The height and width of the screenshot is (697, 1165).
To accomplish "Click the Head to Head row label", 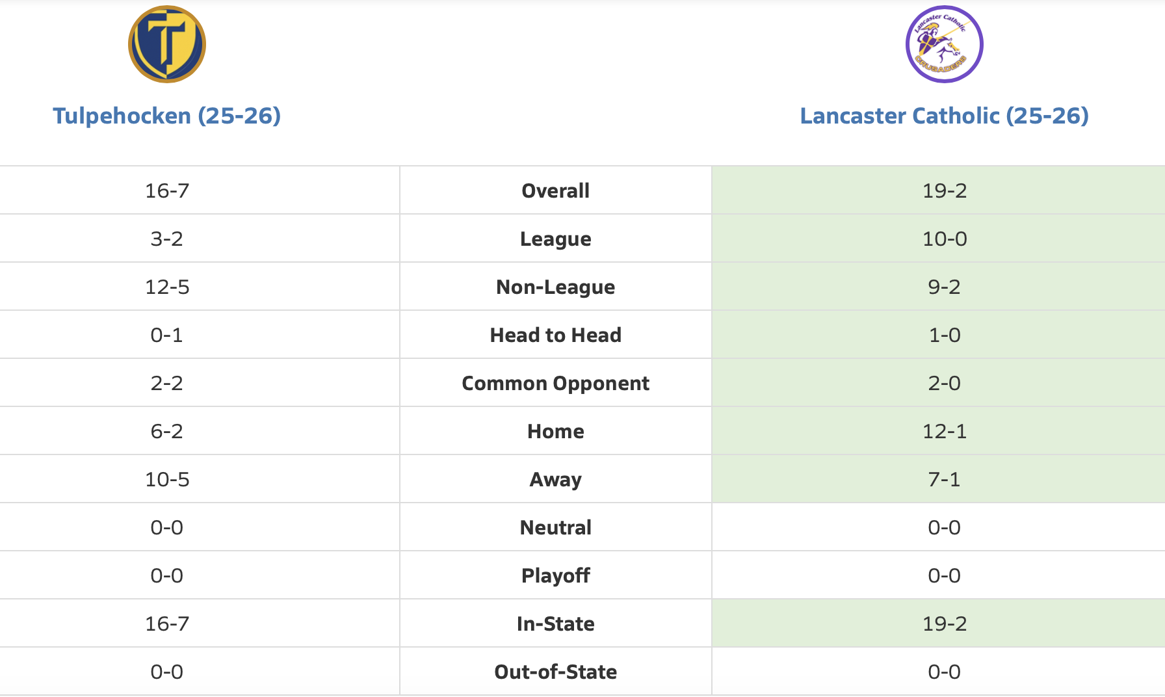I will (555, 335).
